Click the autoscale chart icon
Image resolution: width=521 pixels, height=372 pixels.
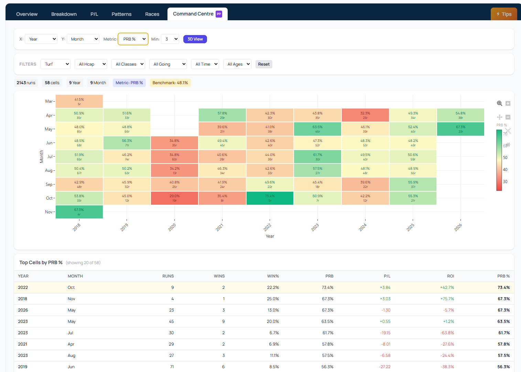pyautogui.click(x=508, y=131)
